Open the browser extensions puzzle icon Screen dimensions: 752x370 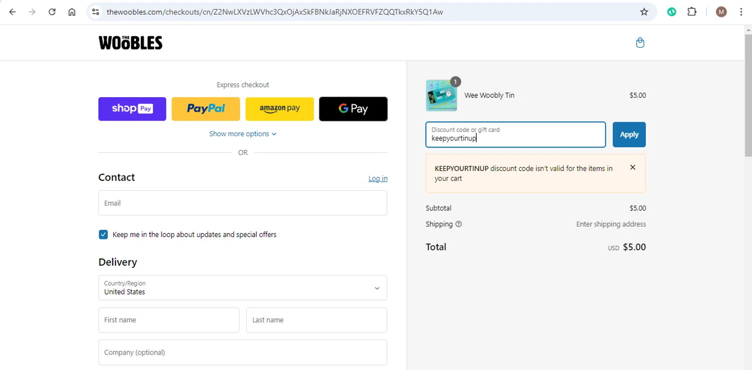pos(692,12)
